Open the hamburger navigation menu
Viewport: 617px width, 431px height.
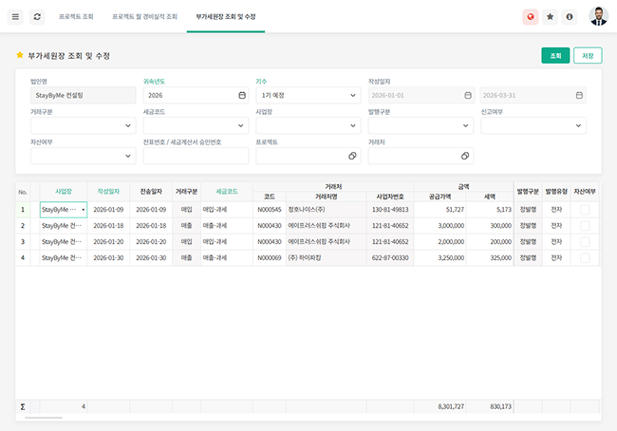[x=15, y=17]
